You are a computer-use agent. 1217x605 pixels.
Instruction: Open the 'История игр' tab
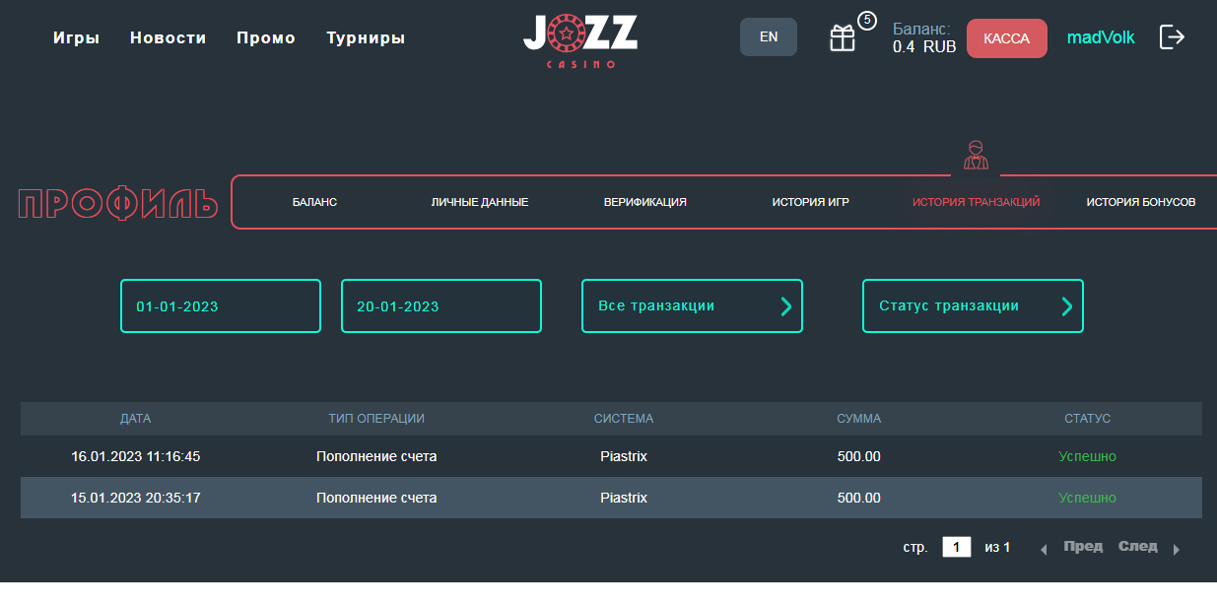point(810,202)
